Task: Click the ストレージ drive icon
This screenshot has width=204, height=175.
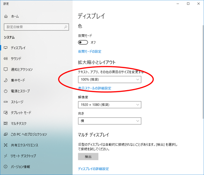Action: (x=6, y=102)
